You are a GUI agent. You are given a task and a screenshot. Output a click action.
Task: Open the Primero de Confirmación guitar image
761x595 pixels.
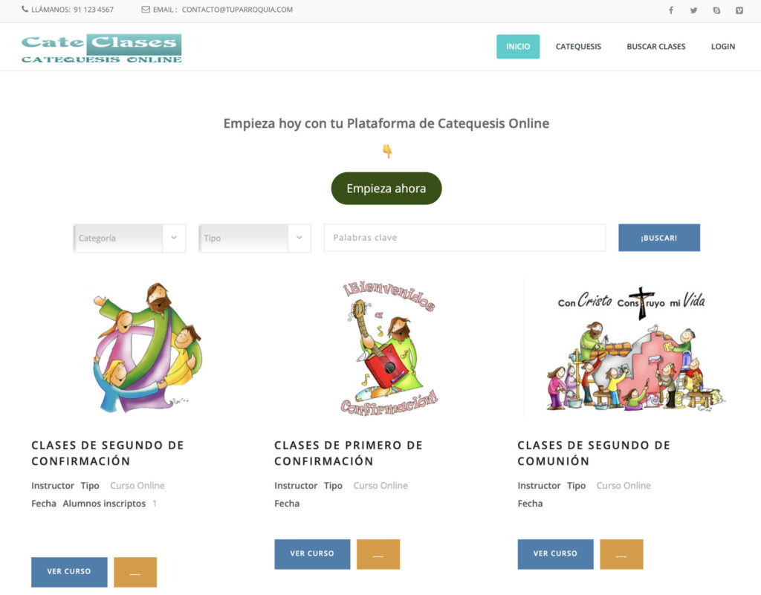pos(389,348)
